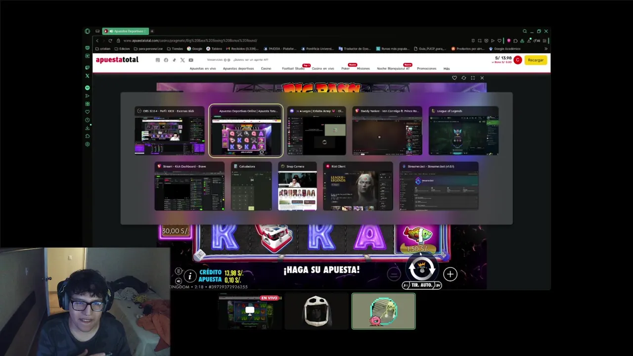This screenshot has width=633, height=356.
Task: Click the Facebook icon in site header
Action: [166, 60]
